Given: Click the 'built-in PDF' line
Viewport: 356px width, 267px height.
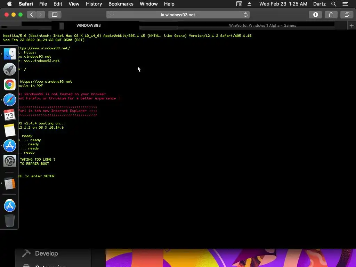Looking at the screenshot, I should click(x=31, y=86).
